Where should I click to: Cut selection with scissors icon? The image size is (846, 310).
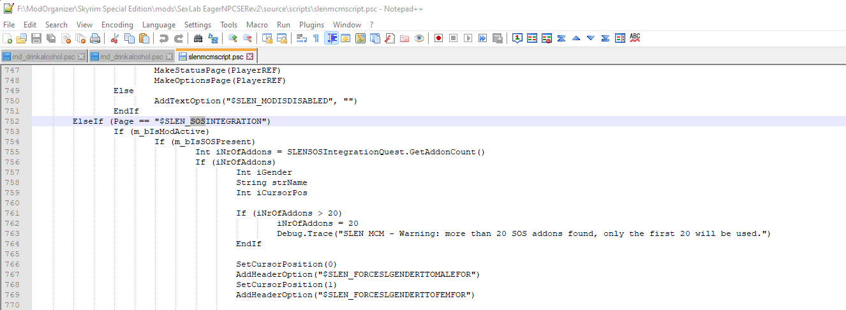tap(115, 38)
